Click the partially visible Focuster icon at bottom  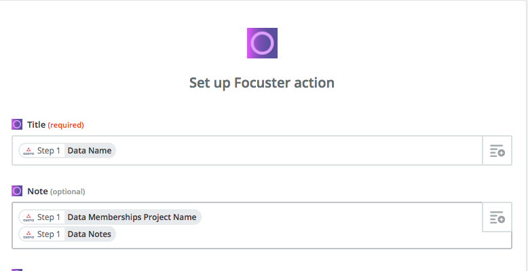[17, 270]
